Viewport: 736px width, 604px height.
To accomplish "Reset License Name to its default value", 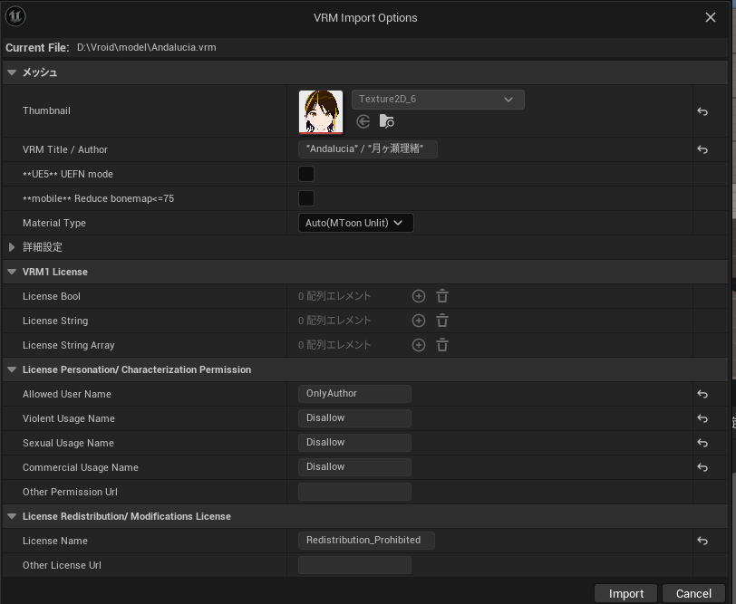I will pyautogui.click(x=701, y=541).
